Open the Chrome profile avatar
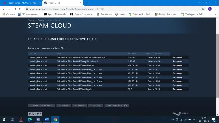The width and height of the screenshot is (219, 123). click(210, 9)
